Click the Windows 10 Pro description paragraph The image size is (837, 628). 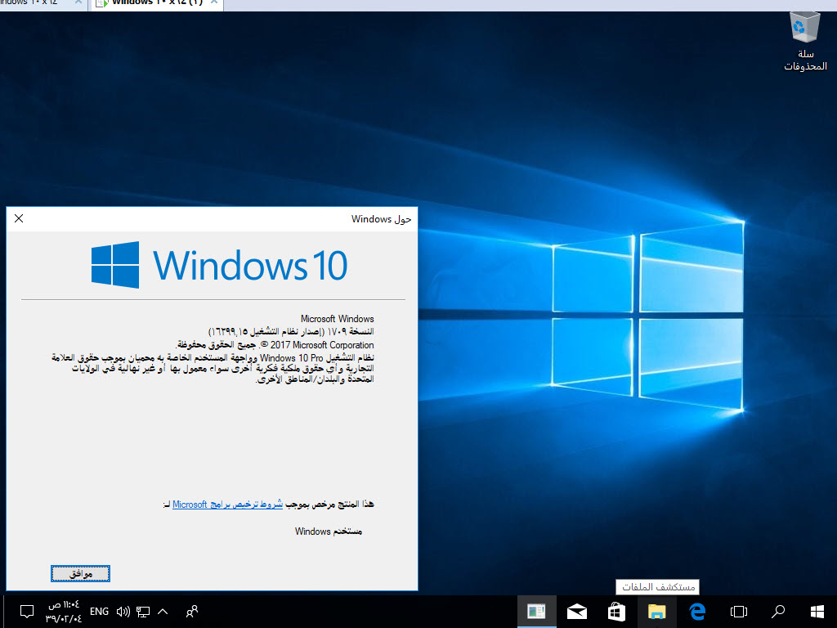coord(213,369)
